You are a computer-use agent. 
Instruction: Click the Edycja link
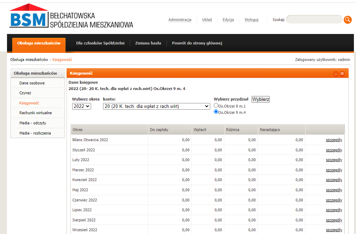click(228, 20)
